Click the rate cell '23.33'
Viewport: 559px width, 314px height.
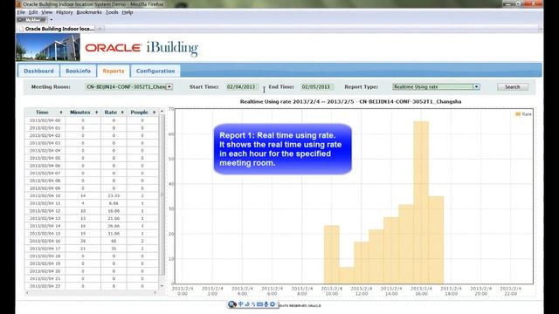coord(114,195)
